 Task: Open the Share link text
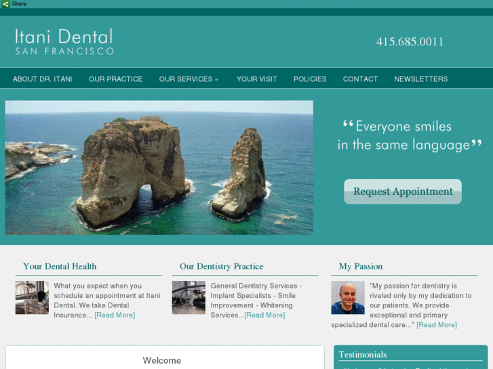point(19,4)
